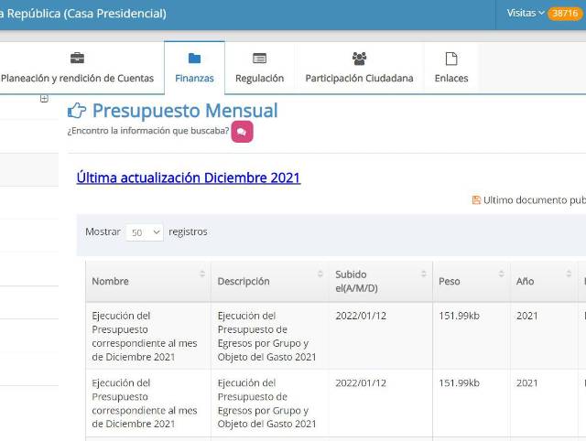Sort by Subido el(A/M/D) column
Viewport: 586px width, 441px height.
click(379, 281)
